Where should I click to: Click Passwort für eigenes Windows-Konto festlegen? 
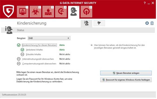click(126, 80)
